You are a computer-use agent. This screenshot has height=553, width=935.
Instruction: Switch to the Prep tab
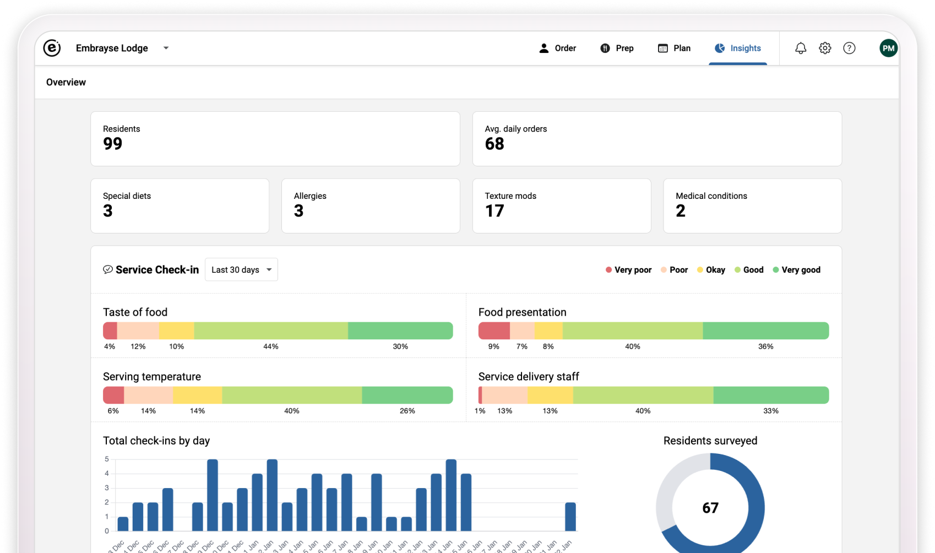[617, 48]
